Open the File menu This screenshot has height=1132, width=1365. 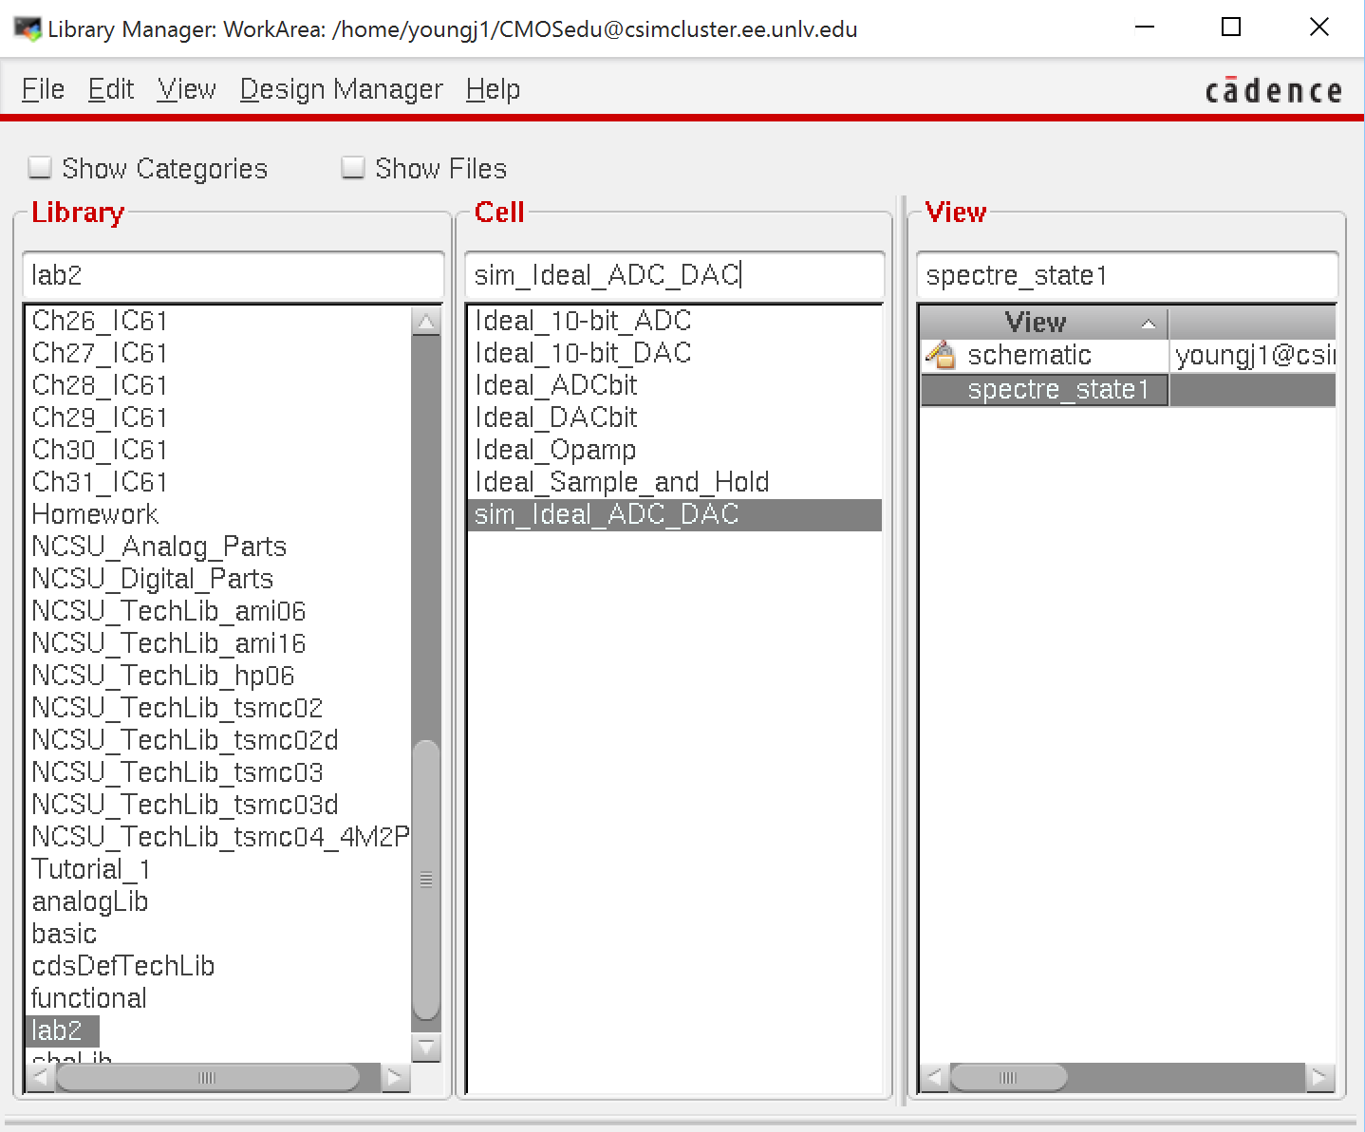(x=42, y=88)
